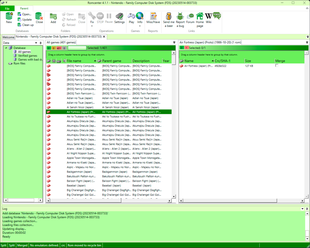Select the All games (401 games) tab
Screen dimensions: 310x248
coord(61,42)
